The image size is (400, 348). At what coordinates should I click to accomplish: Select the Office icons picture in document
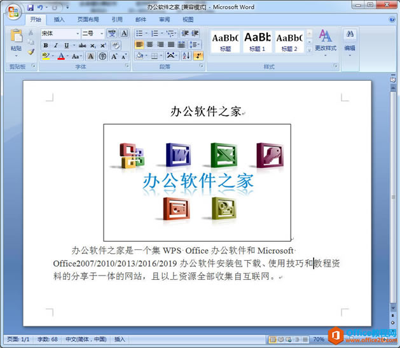click(197, 183)
